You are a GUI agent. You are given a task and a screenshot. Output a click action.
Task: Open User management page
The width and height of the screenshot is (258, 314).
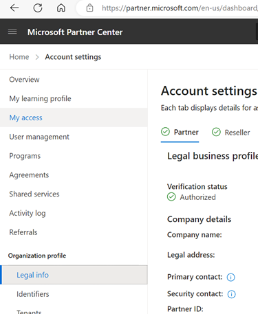coord(74,137)
